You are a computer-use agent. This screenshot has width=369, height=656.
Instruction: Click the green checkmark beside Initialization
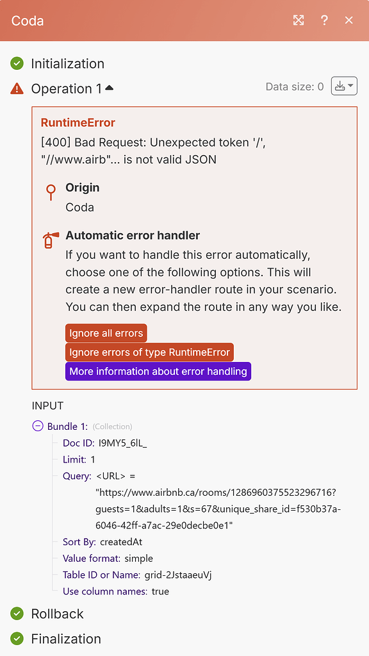(17, 63)
